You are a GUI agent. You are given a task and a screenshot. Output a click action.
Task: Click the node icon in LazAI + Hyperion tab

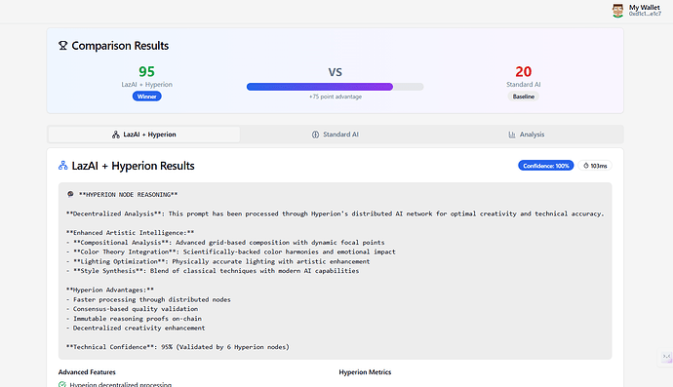pos(116,135)
